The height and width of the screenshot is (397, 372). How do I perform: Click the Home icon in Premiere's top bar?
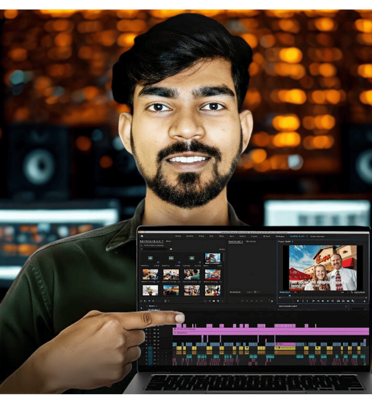tap(142, 236)
